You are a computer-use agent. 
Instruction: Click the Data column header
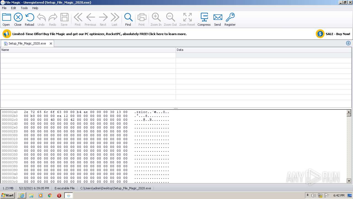pyautogui.click(x=264, y=50)
